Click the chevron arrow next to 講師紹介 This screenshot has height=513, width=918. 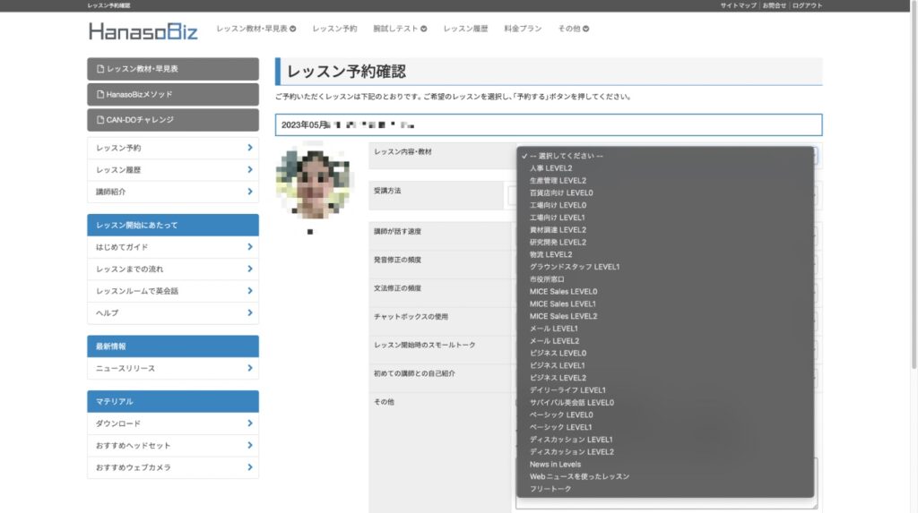click(249, 192)
